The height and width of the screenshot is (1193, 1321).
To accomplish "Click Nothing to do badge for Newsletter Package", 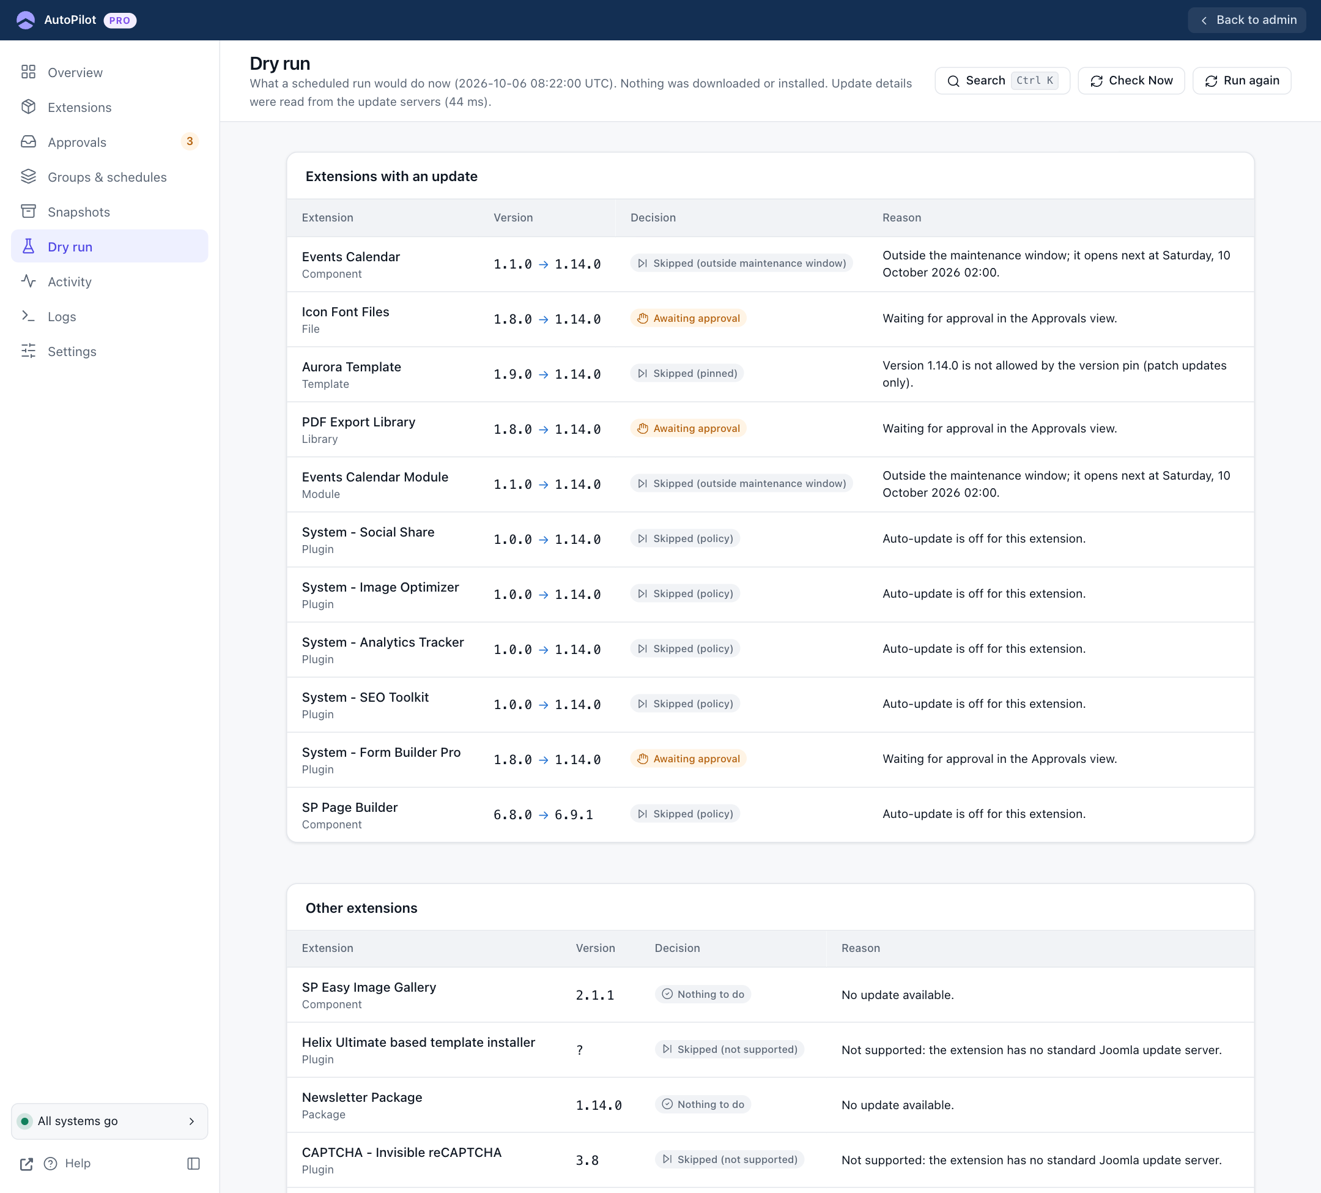I will (703, 1104).
